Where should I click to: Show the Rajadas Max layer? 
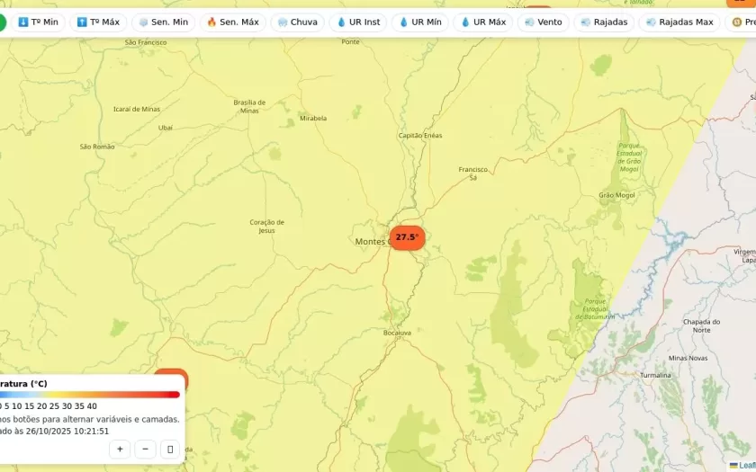(679, 22)
